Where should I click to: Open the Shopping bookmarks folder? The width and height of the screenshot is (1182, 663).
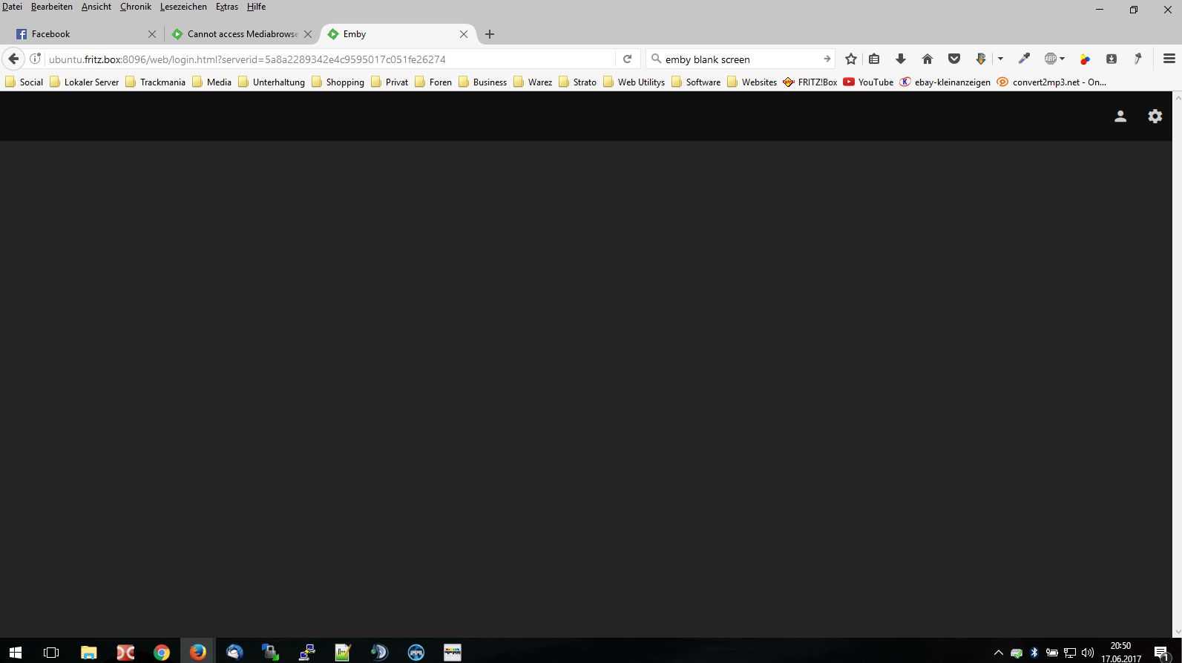click(x=338, y=82)
